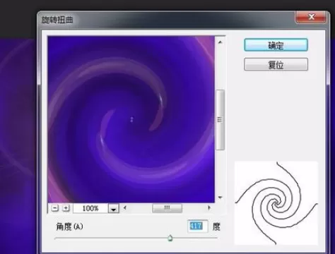Viewport: 335px width, 254px height.
Task: Click the angle slider handle
Action: pos(170,238)
